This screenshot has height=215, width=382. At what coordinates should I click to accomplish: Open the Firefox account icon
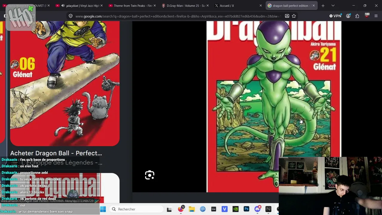click(348, 16)
